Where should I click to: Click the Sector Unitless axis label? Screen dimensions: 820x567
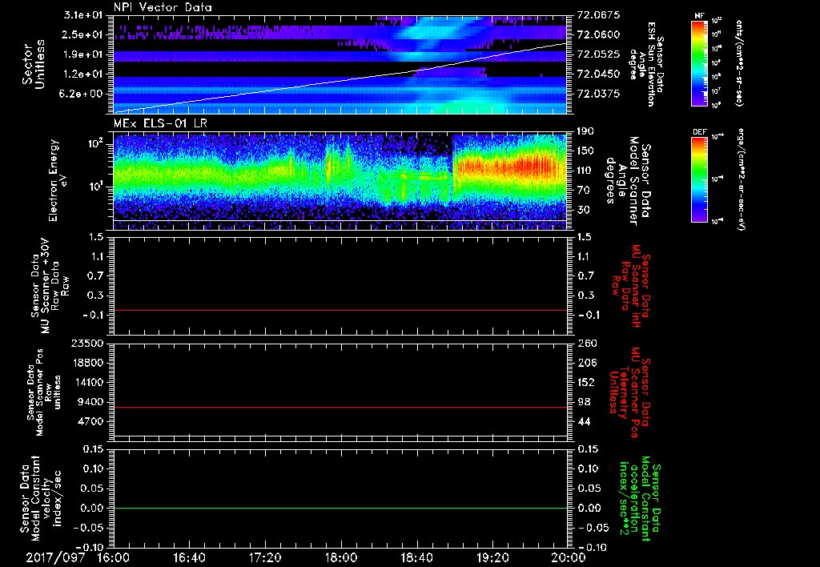point(33,64)
